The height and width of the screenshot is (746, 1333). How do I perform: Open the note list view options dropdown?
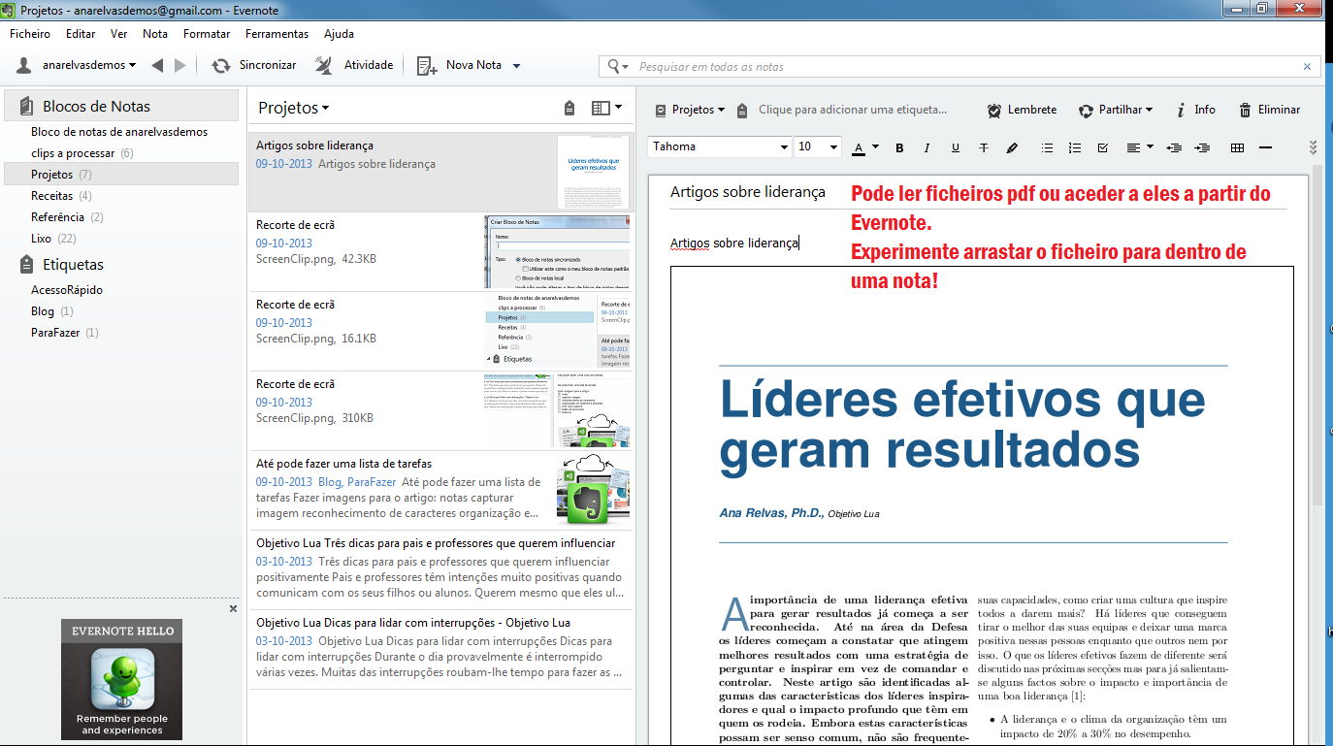(607, 108)
